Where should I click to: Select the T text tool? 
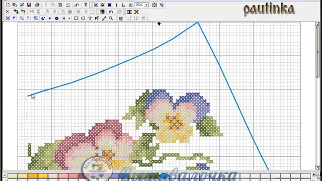point(90,18)
